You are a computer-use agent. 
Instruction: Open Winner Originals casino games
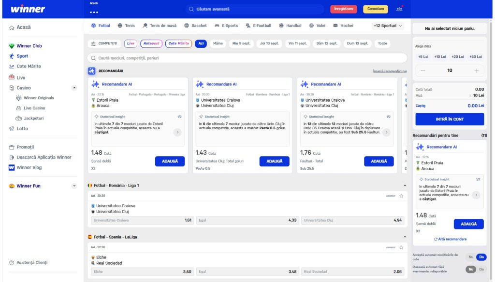pos(39,98)
